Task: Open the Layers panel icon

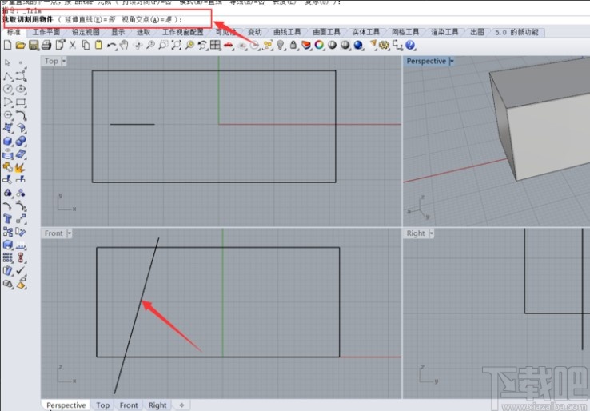Action: (x=306, y=46)
